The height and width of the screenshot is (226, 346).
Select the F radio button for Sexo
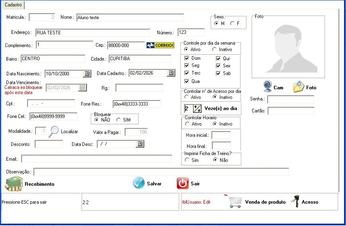coord(232,24)
